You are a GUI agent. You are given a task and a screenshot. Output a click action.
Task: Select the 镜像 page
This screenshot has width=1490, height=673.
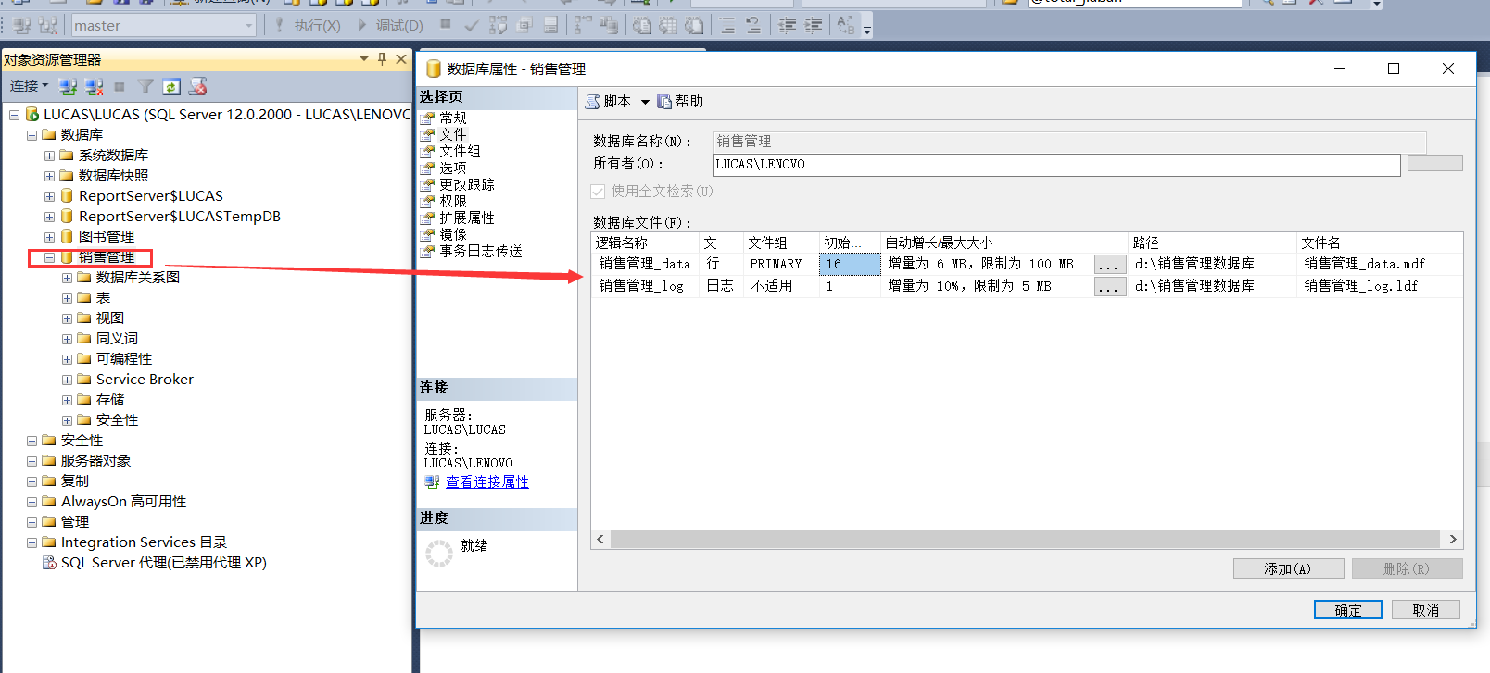452,234
